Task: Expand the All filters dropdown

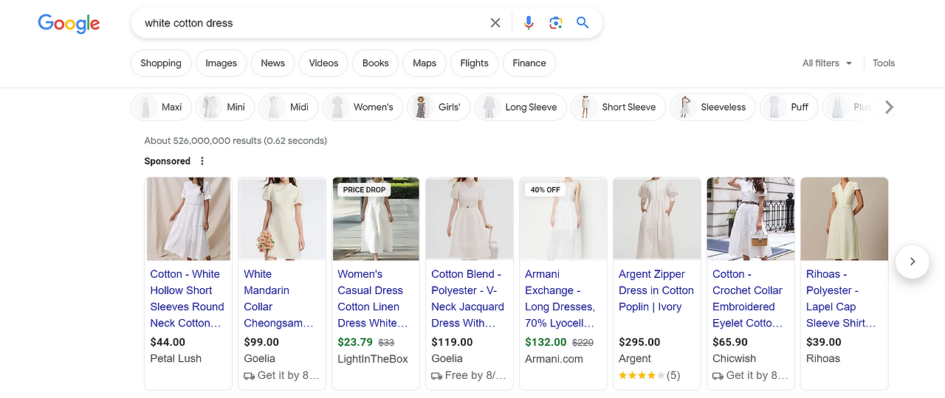Action: (827, 63)
